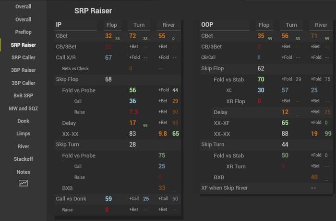This screenshot has width=336, height=221.
Task: Open the graph chart icon in sidebar
Action: 23,183
